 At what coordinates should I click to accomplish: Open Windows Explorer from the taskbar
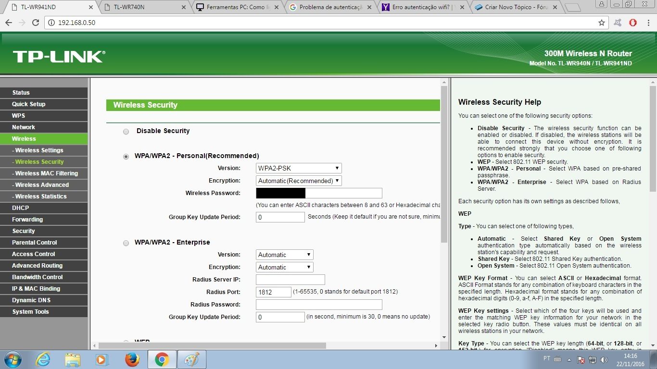coord(73,359)
